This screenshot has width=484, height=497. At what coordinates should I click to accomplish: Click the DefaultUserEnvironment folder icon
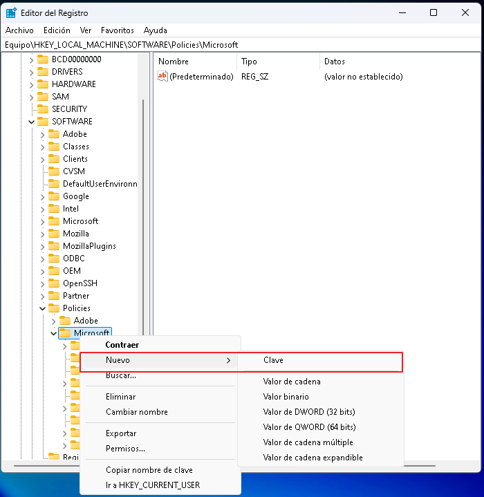coord(54,184)
